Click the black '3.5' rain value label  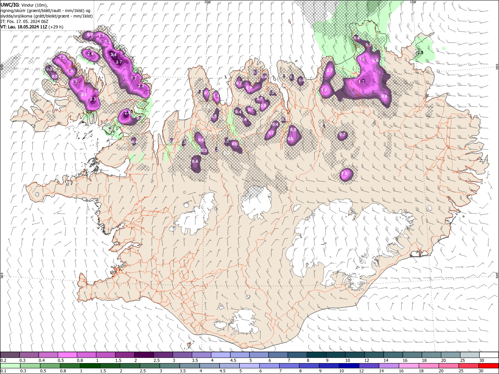tap(420, 53)
